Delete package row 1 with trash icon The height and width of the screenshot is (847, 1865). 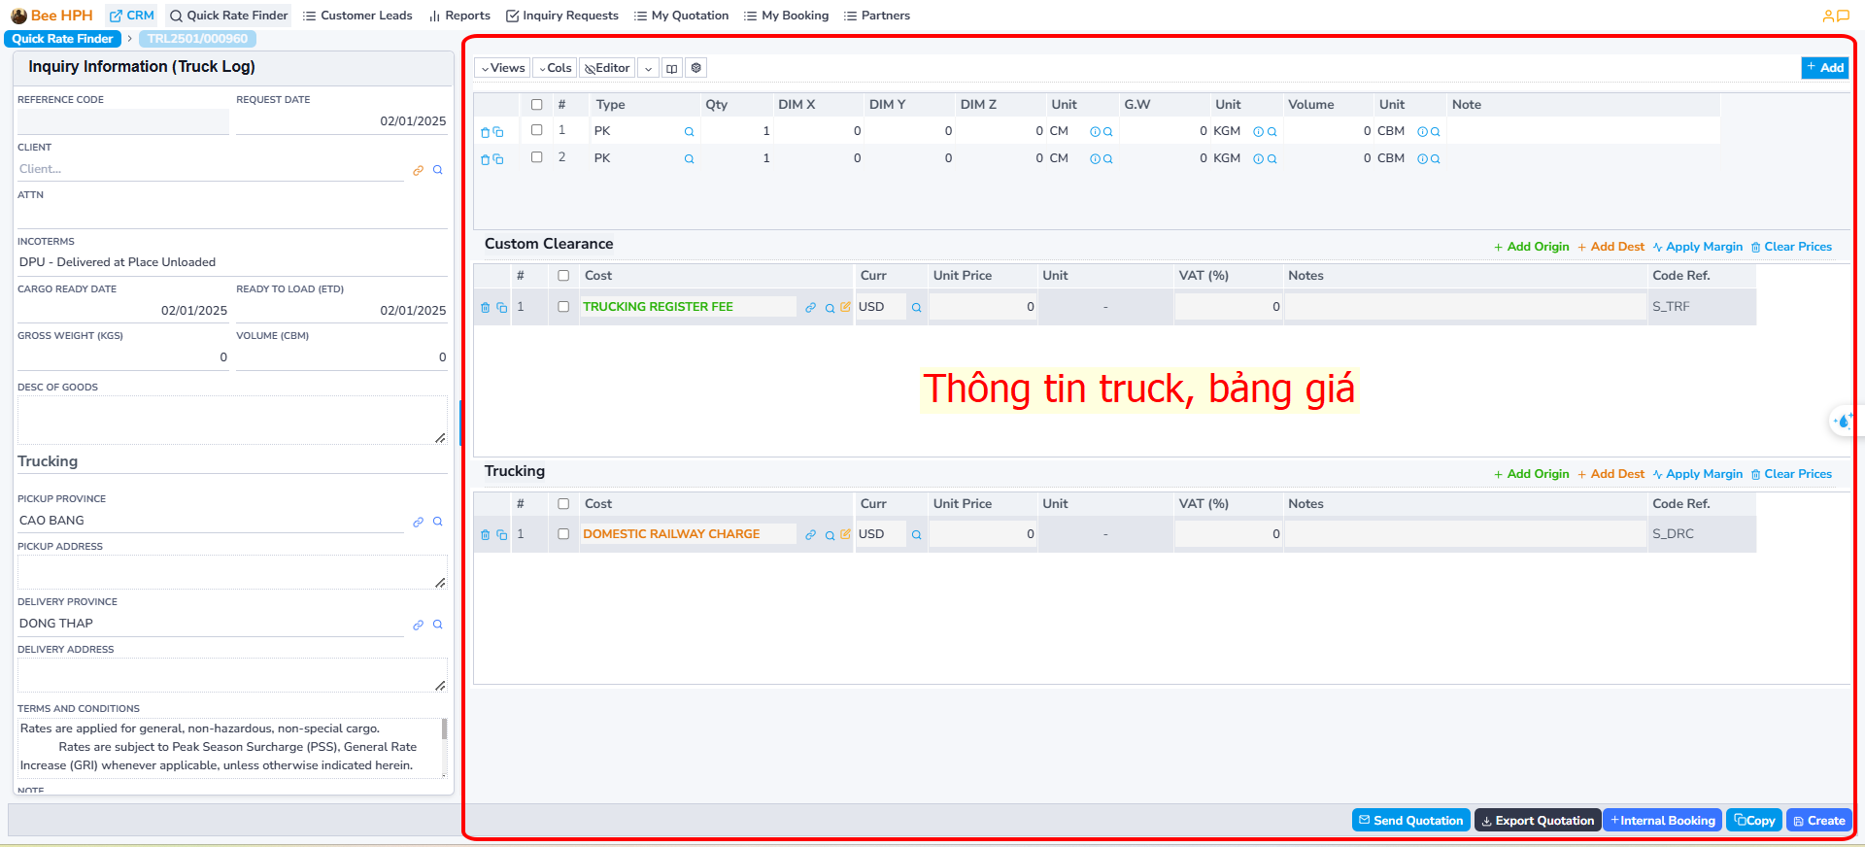[x=485, y=132]
